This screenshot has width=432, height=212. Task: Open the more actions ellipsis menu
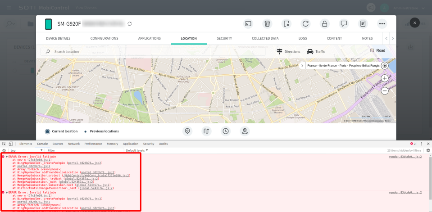pos(382,24)
